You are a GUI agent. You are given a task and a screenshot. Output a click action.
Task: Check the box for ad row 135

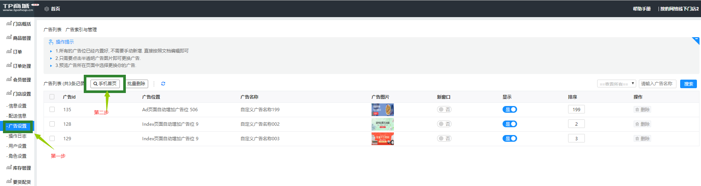[52, 110]
